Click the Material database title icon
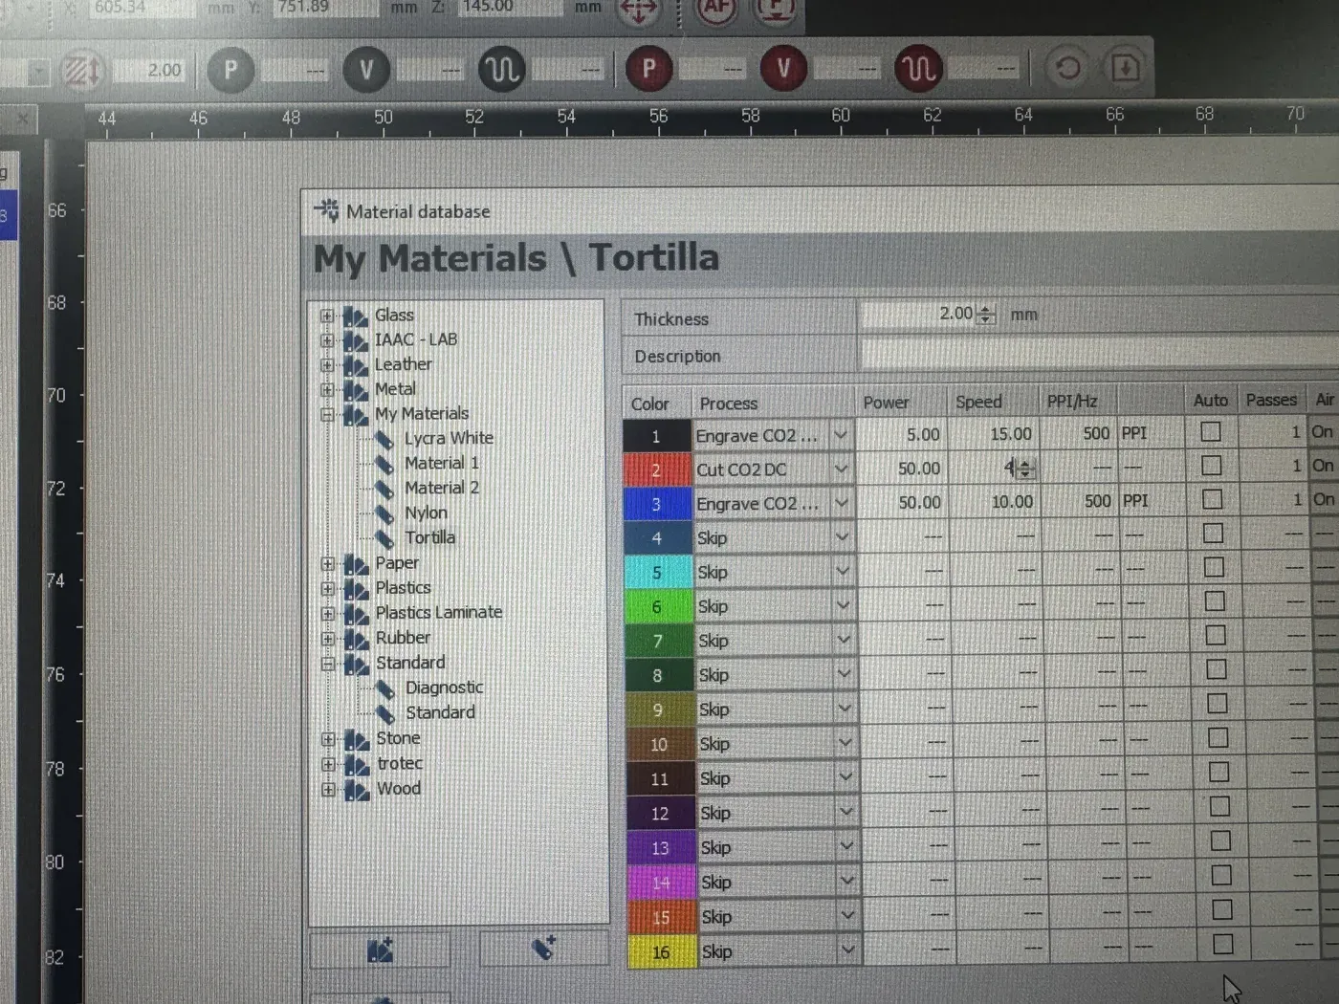This screenshot has width=1339, height=1004. point(327,210)
